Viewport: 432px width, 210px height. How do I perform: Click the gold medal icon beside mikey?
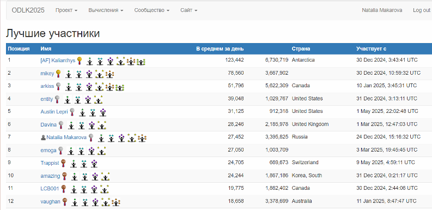click(x=58, y=74)
